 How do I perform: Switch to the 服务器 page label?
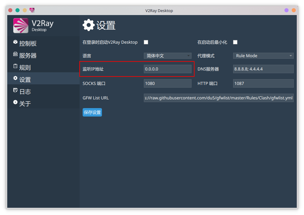tap(28, 55)
